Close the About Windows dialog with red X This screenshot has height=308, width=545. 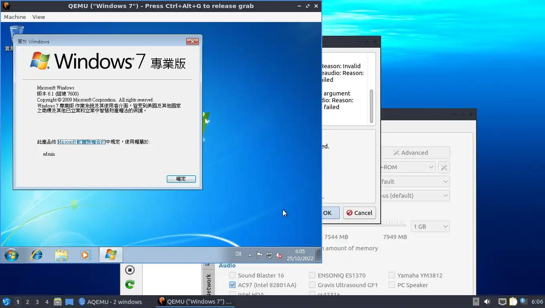click(192, 42)
